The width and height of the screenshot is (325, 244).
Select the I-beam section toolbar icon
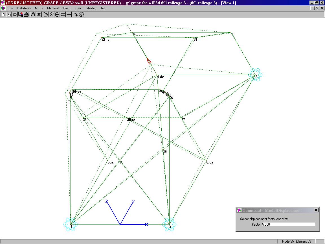39,14
